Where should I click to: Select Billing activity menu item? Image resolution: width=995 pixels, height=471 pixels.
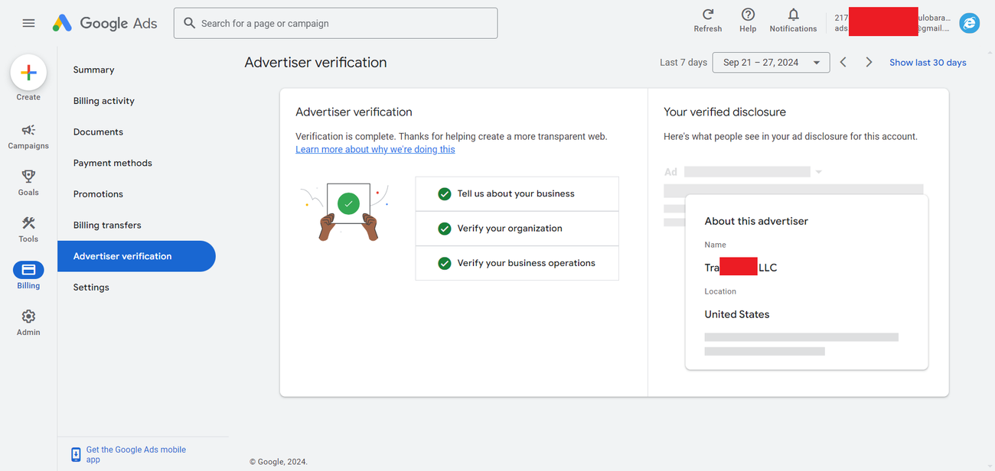coord(103,101)
